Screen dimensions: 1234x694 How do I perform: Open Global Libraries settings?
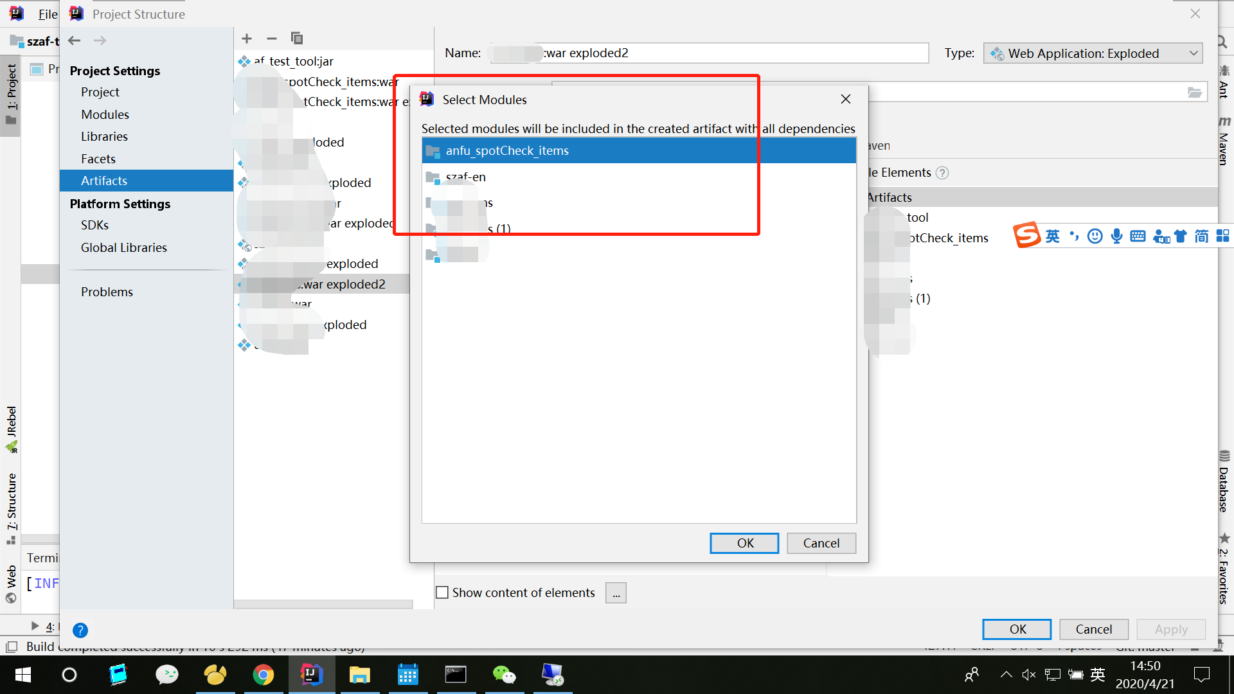(x=123, y=247)
